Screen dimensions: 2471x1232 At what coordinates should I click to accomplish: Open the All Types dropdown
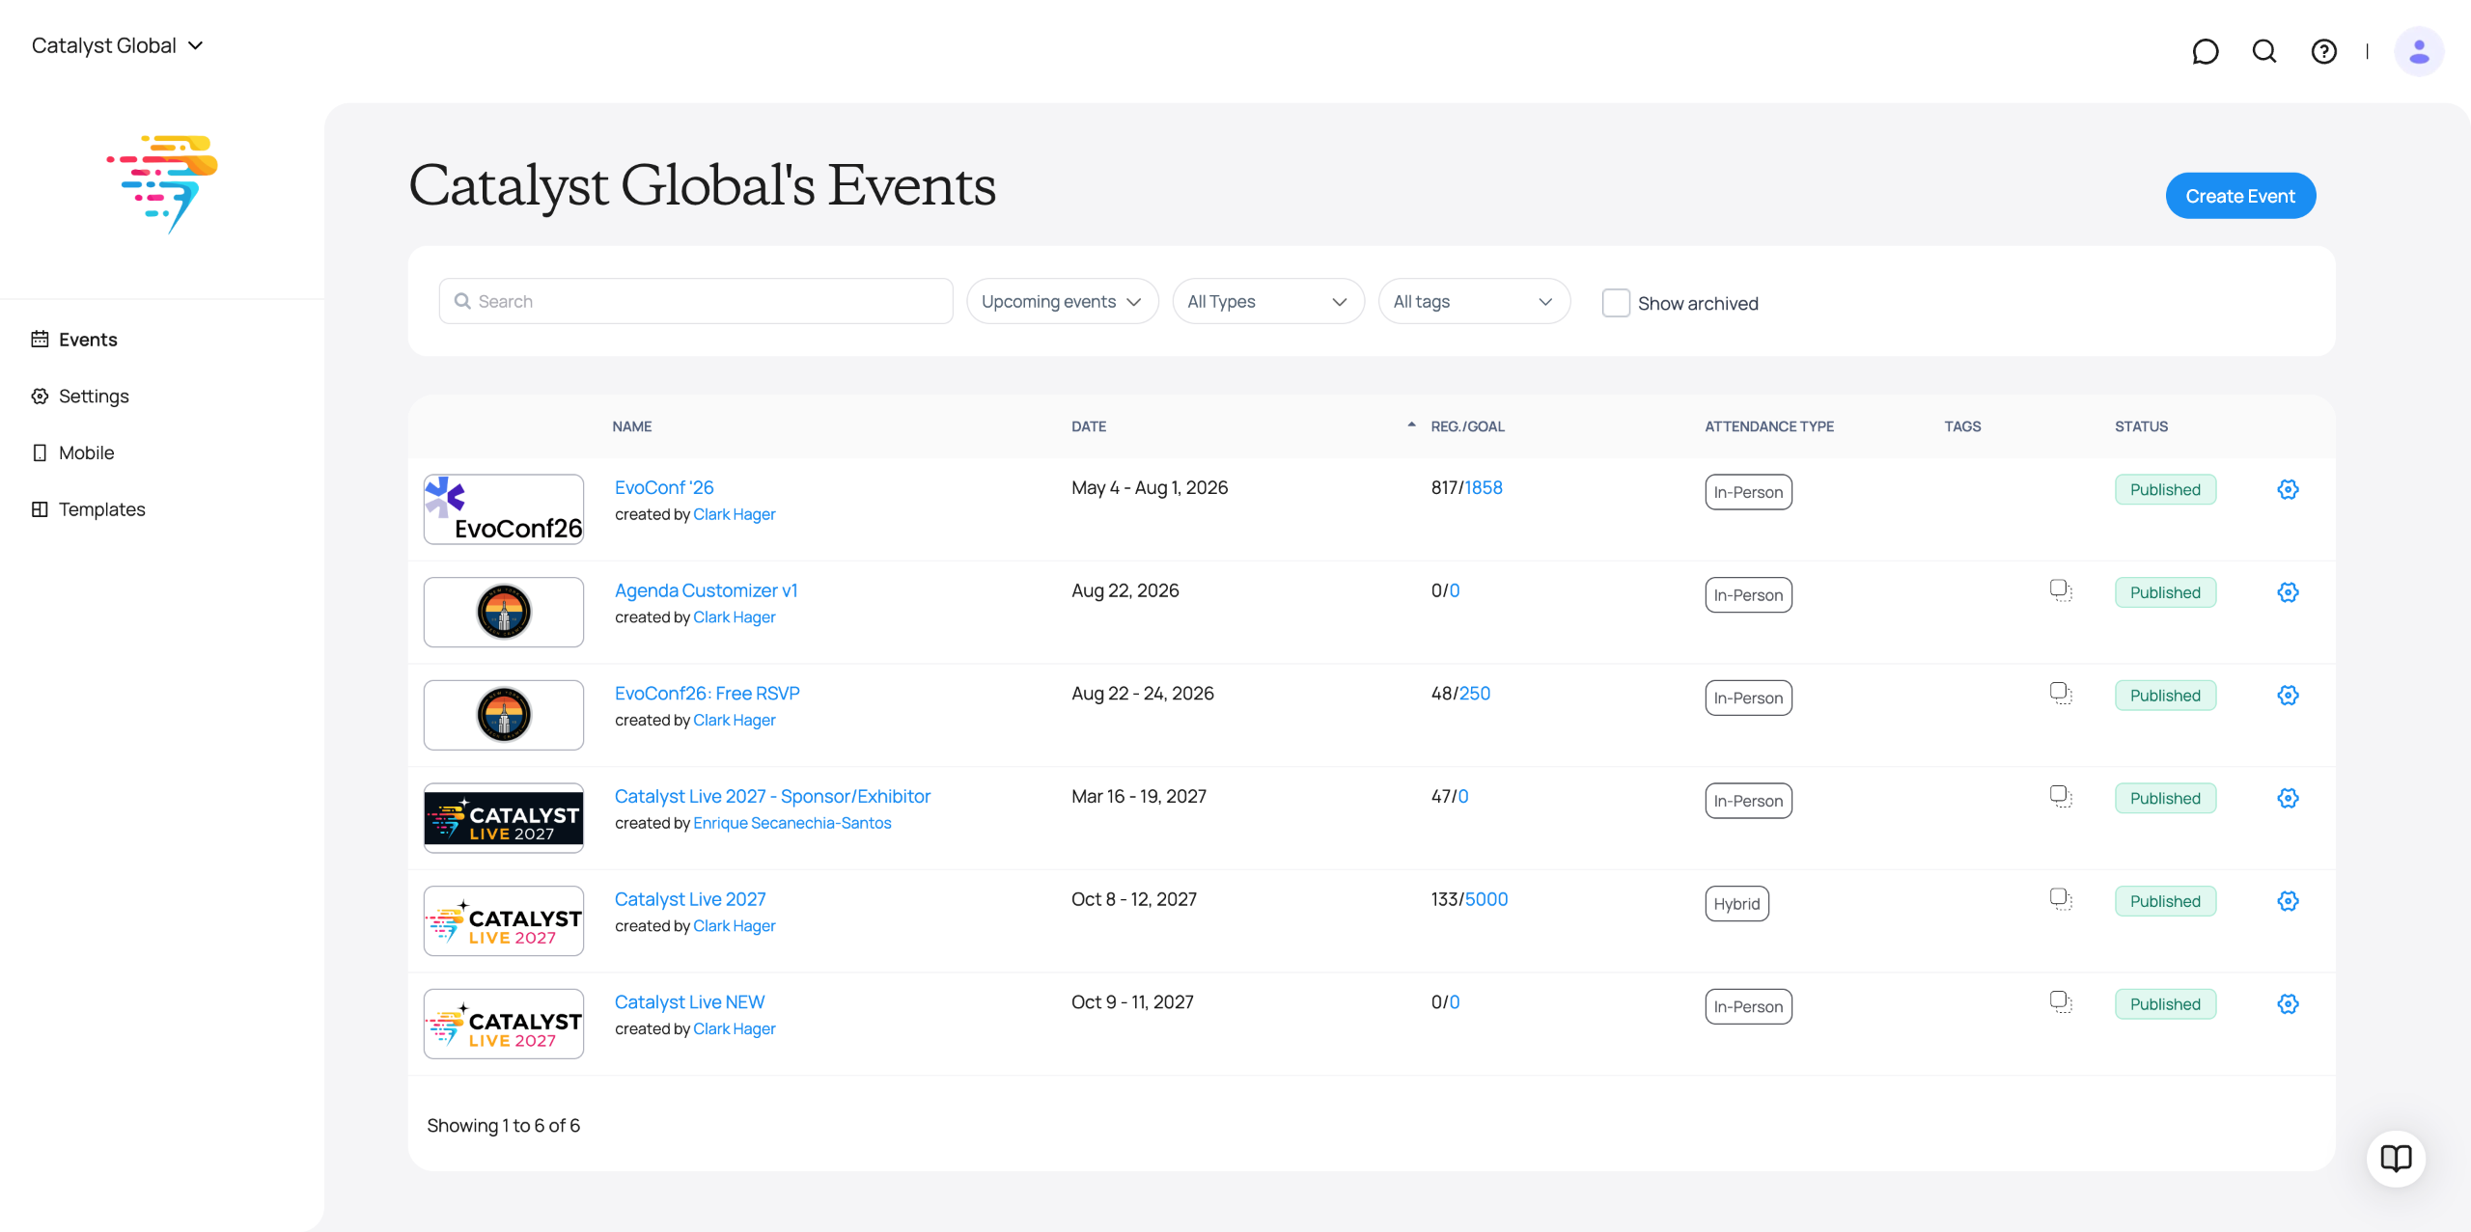tap(1267, 301)
